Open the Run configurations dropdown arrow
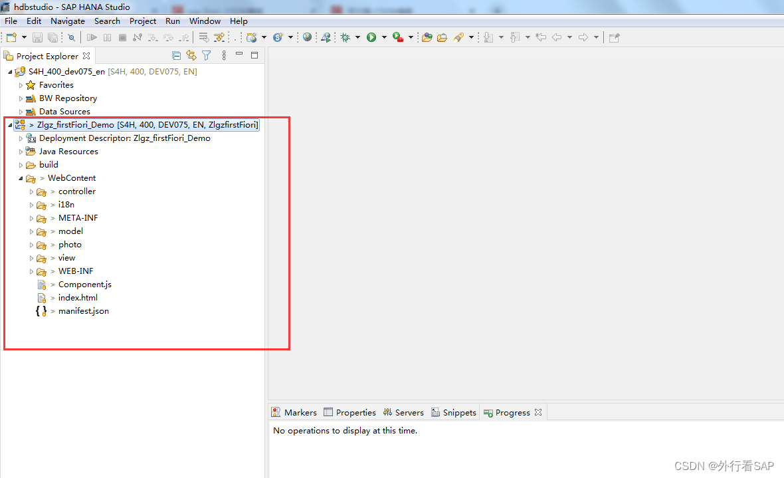Viewport: 784px width, 478px height. [x=384, y=37]
